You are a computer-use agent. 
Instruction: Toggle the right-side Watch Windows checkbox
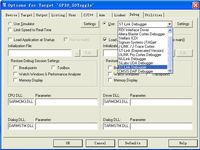(110, 74)
